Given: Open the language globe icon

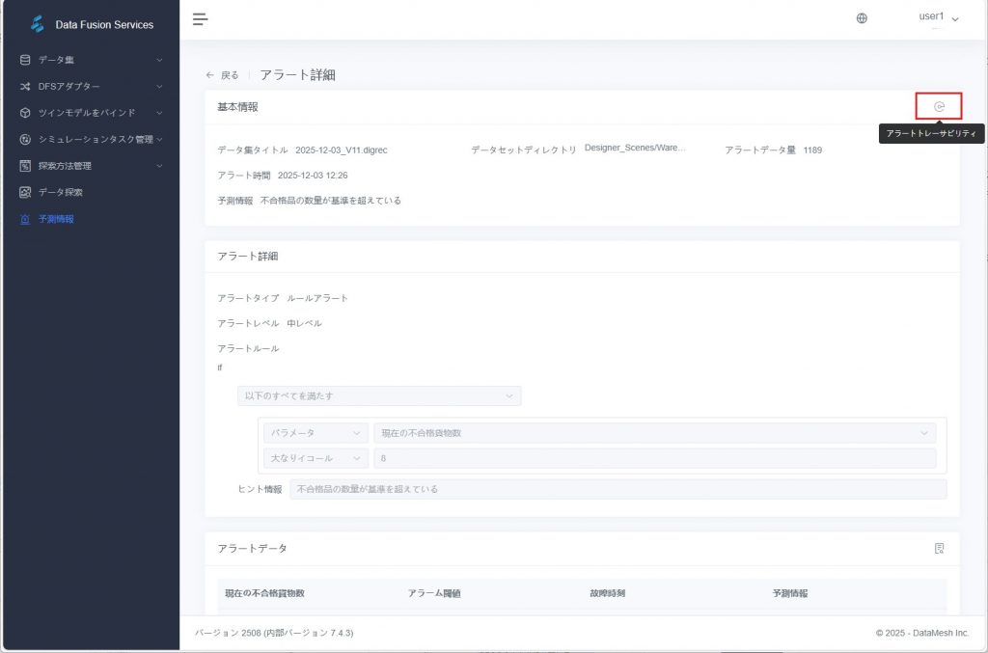Looking at the screenshot, I should 862,18.
